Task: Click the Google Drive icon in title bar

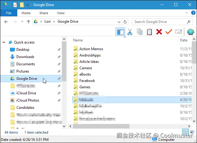Action: pos(5,5)
